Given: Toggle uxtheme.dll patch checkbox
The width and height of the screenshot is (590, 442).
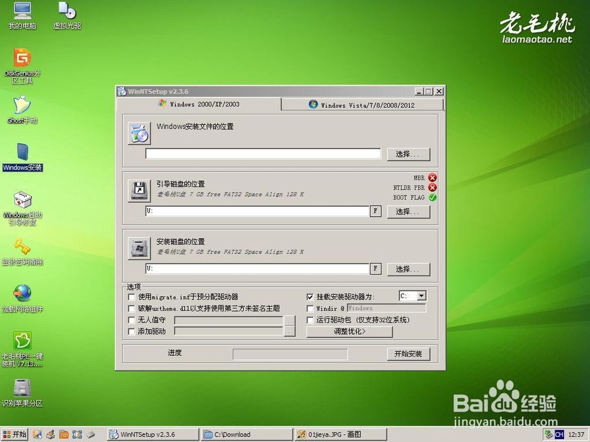Looking at the screenshot, I should tap(132, 309).
